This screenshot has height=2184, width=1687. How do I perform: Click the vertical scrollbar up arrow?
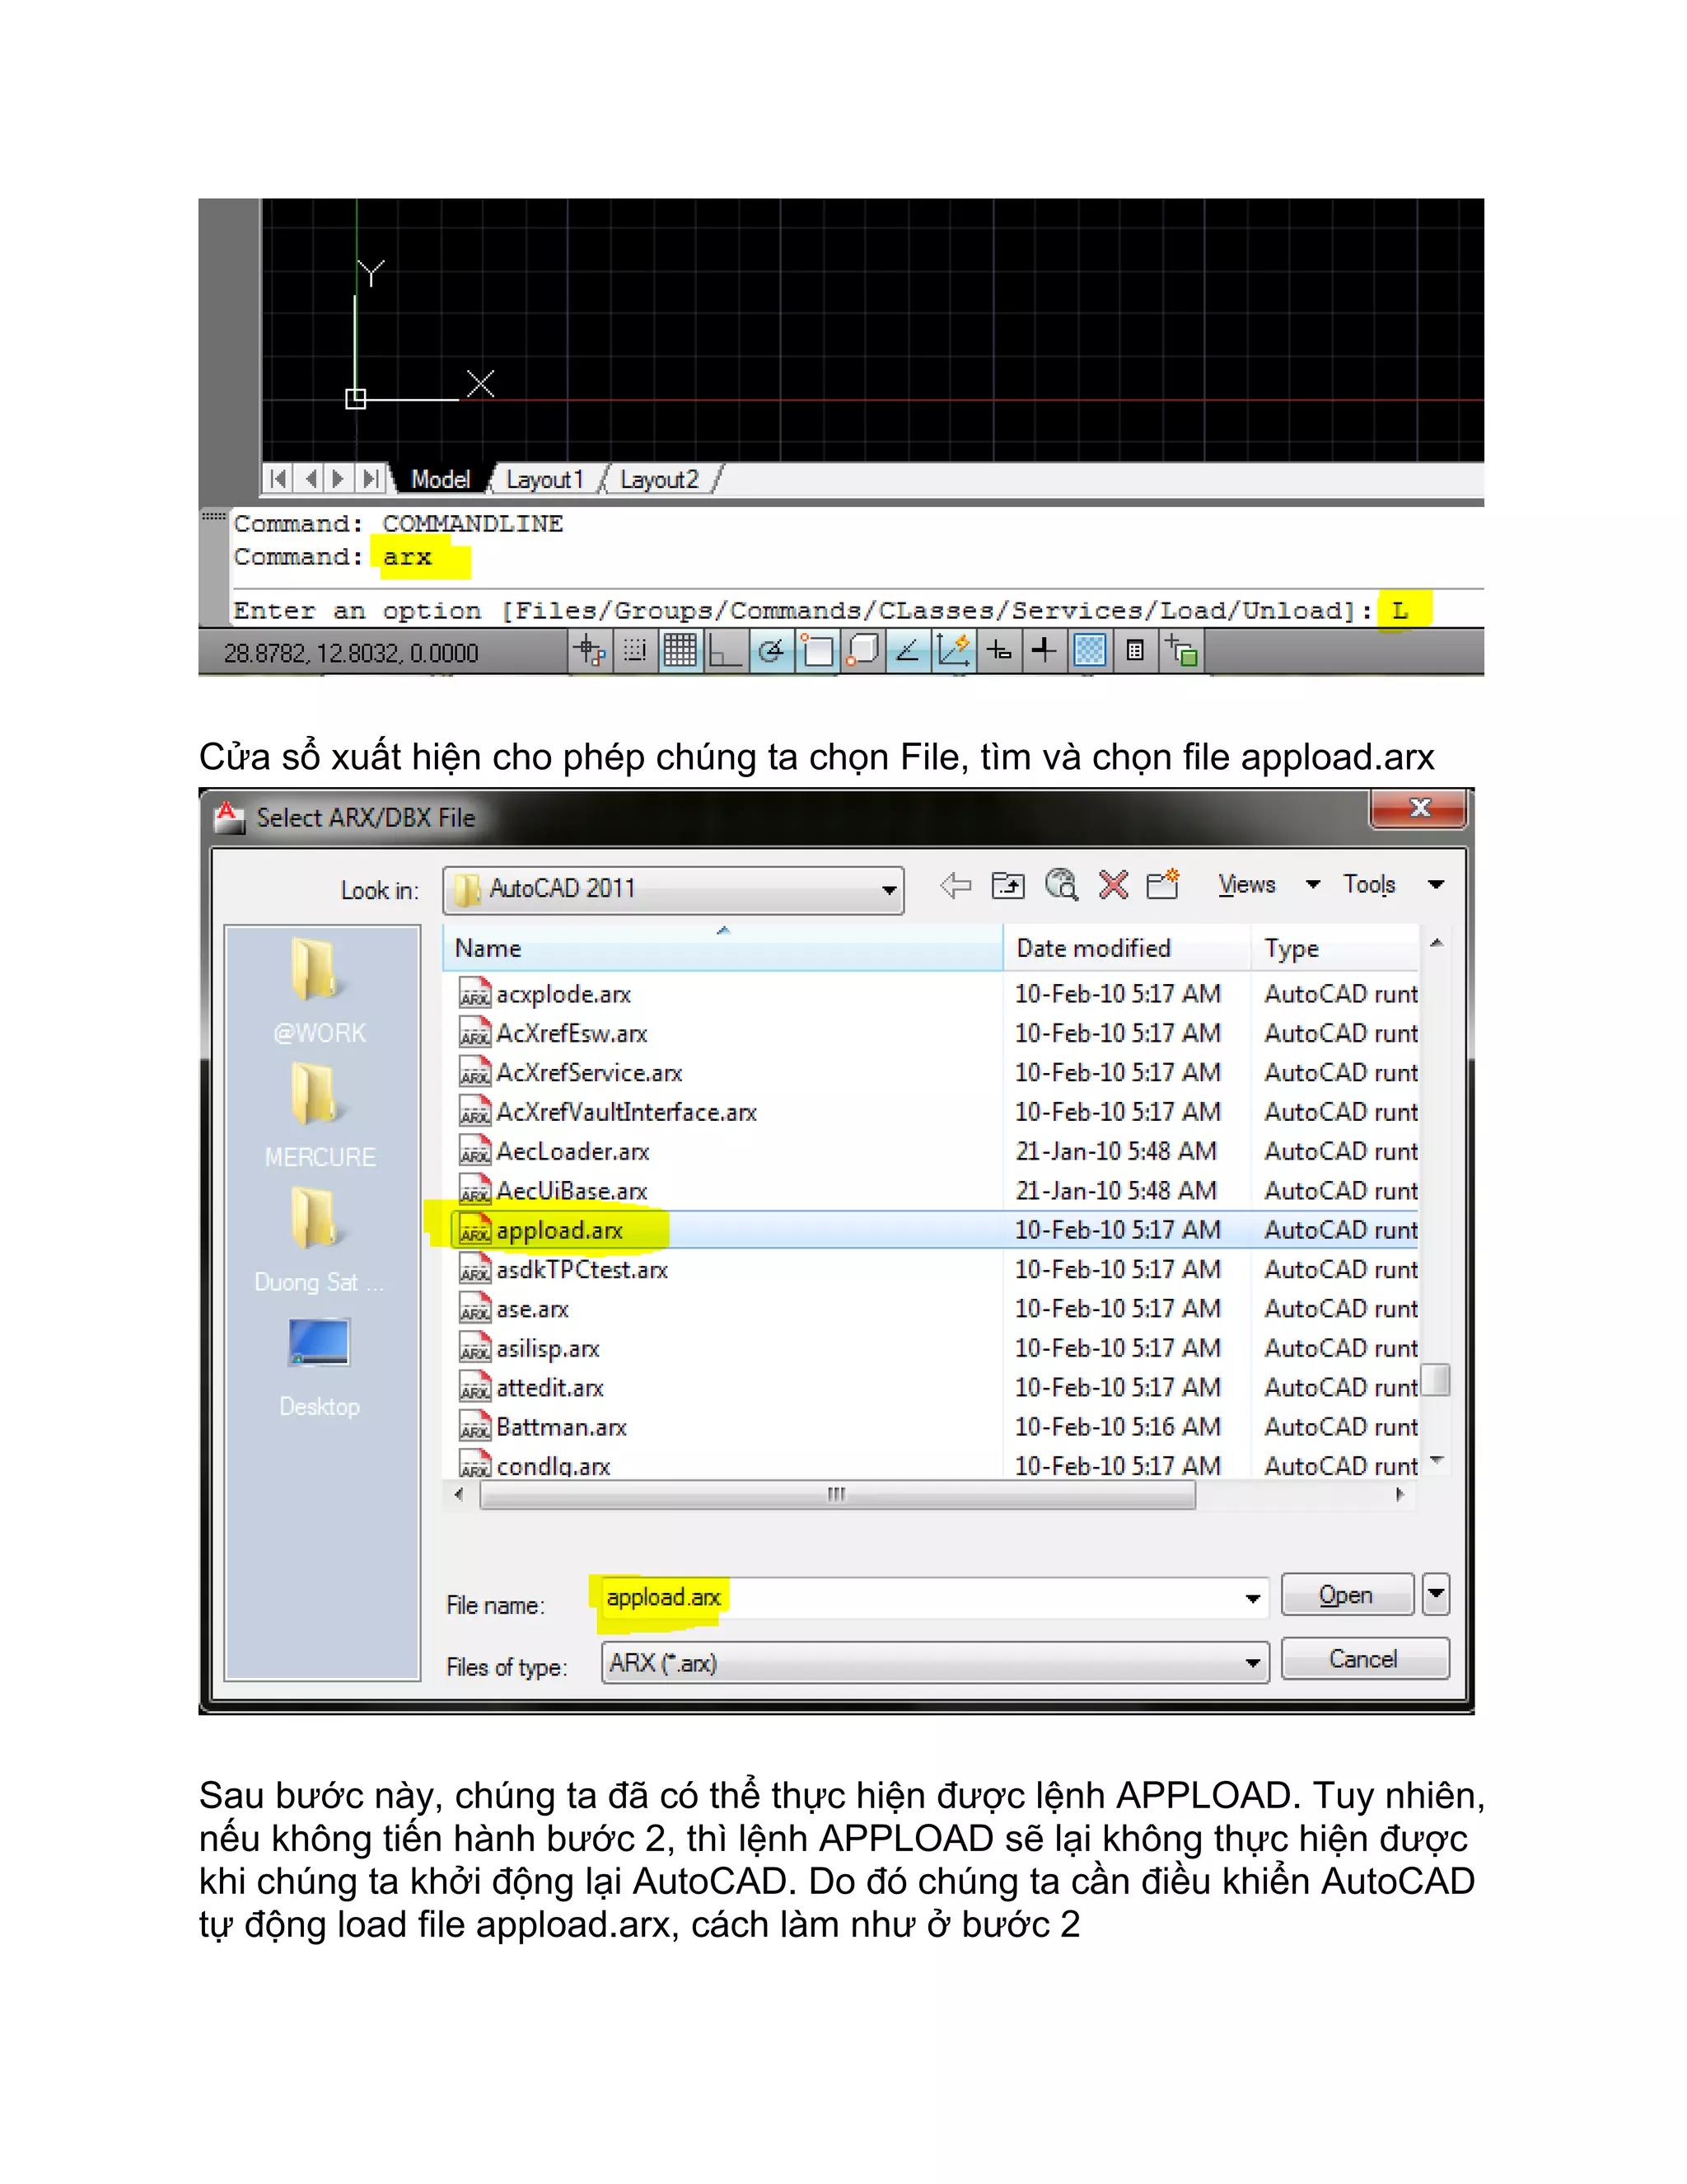click(x=1437, y=943)
